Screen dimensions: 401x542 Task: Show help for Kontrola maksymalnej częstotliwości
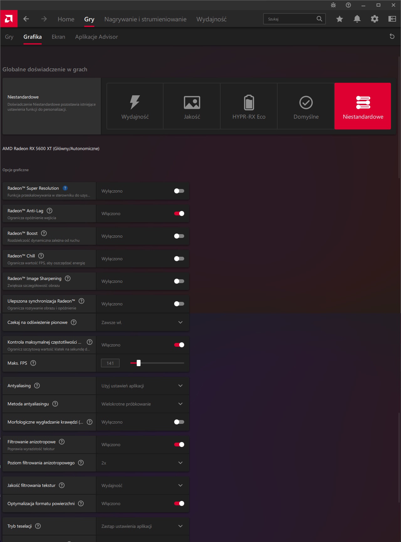tap(90, 342)
